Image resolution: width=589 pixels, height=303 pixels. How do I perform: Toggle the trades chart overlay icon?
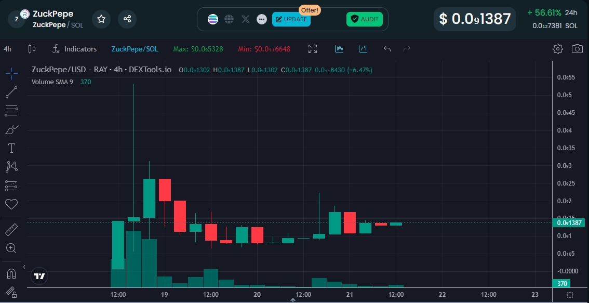(339, 49)
